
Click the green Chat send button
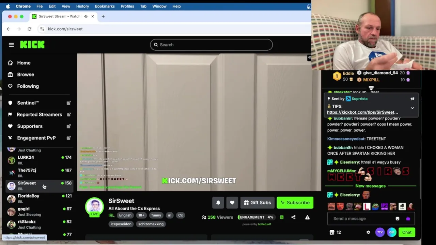pyautogui.click(x=407, y=232)
